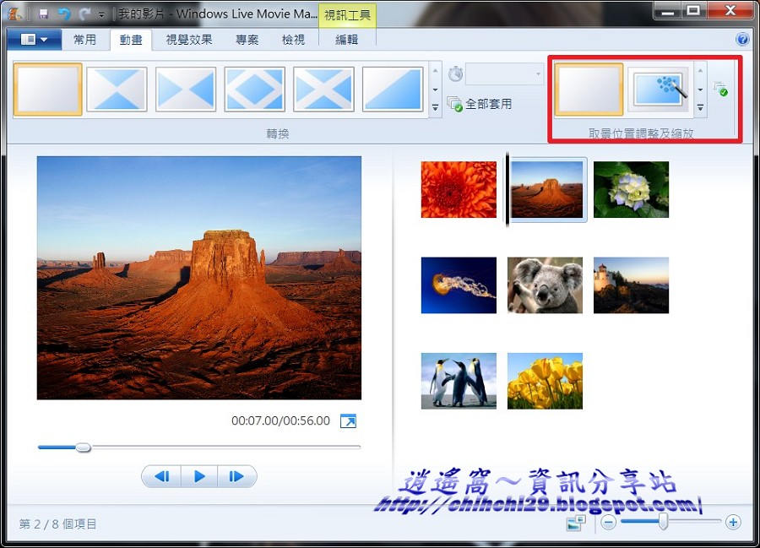Switch to the 動畫 tab
Screen dimensions: 760x548
tap(131, 40)
